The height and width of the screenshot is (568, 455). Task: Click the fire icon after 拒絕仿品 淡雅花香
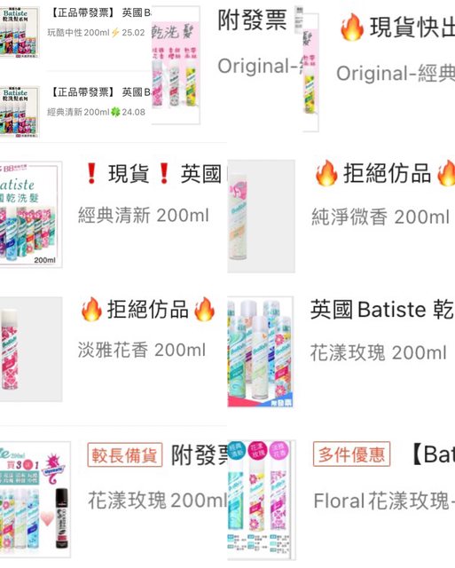pyautogui.click(x=204, y=309)
